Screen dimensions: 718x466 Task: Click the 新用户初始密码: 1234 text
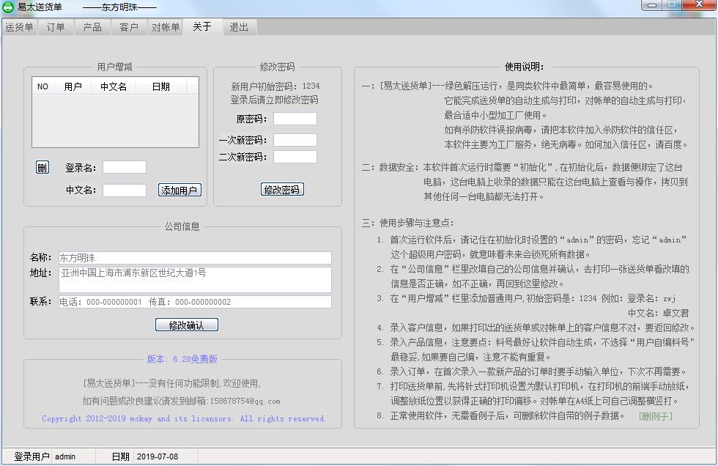pyautogui.click(x=275, y=86)
